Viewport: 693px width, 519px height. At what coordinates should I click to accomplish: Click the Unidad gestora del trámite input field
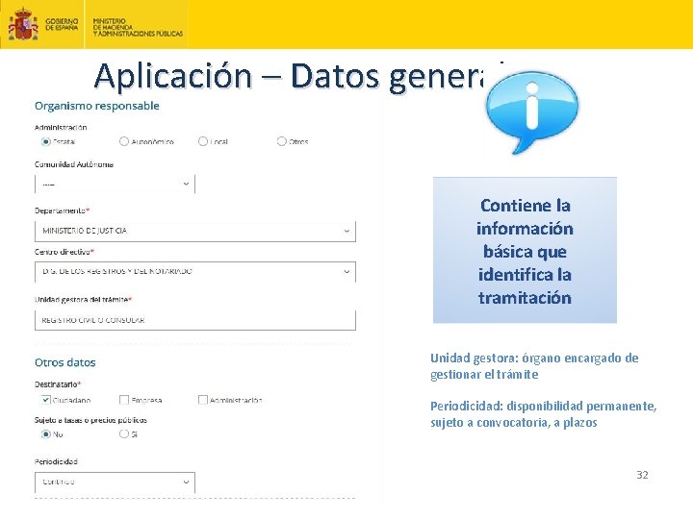pyautogui.click(x=195, y=320)
